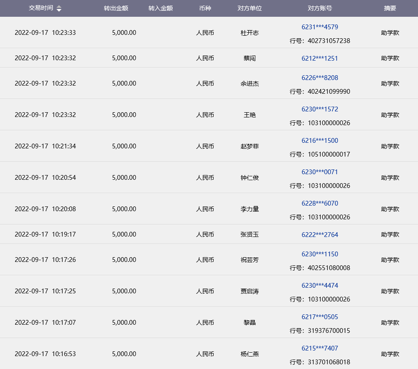Select the transaction at 10:19:17
Viewport: 418px width, 369px height.
click(x=45, y=234)
